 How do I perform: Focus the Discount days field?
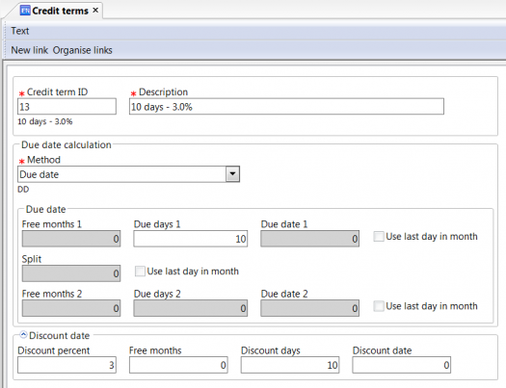(290, 365)
